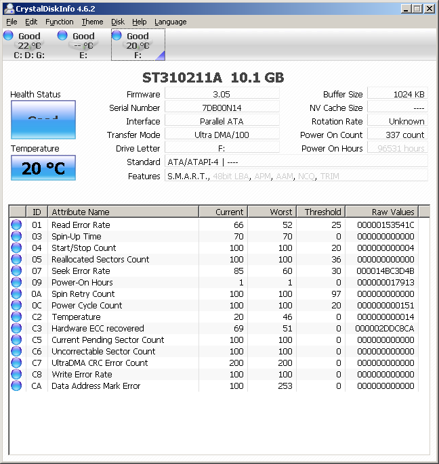The height and width of the screenshot is (464, 439).
Task: Click the Attribute Name column header
Action: [123, 212]
